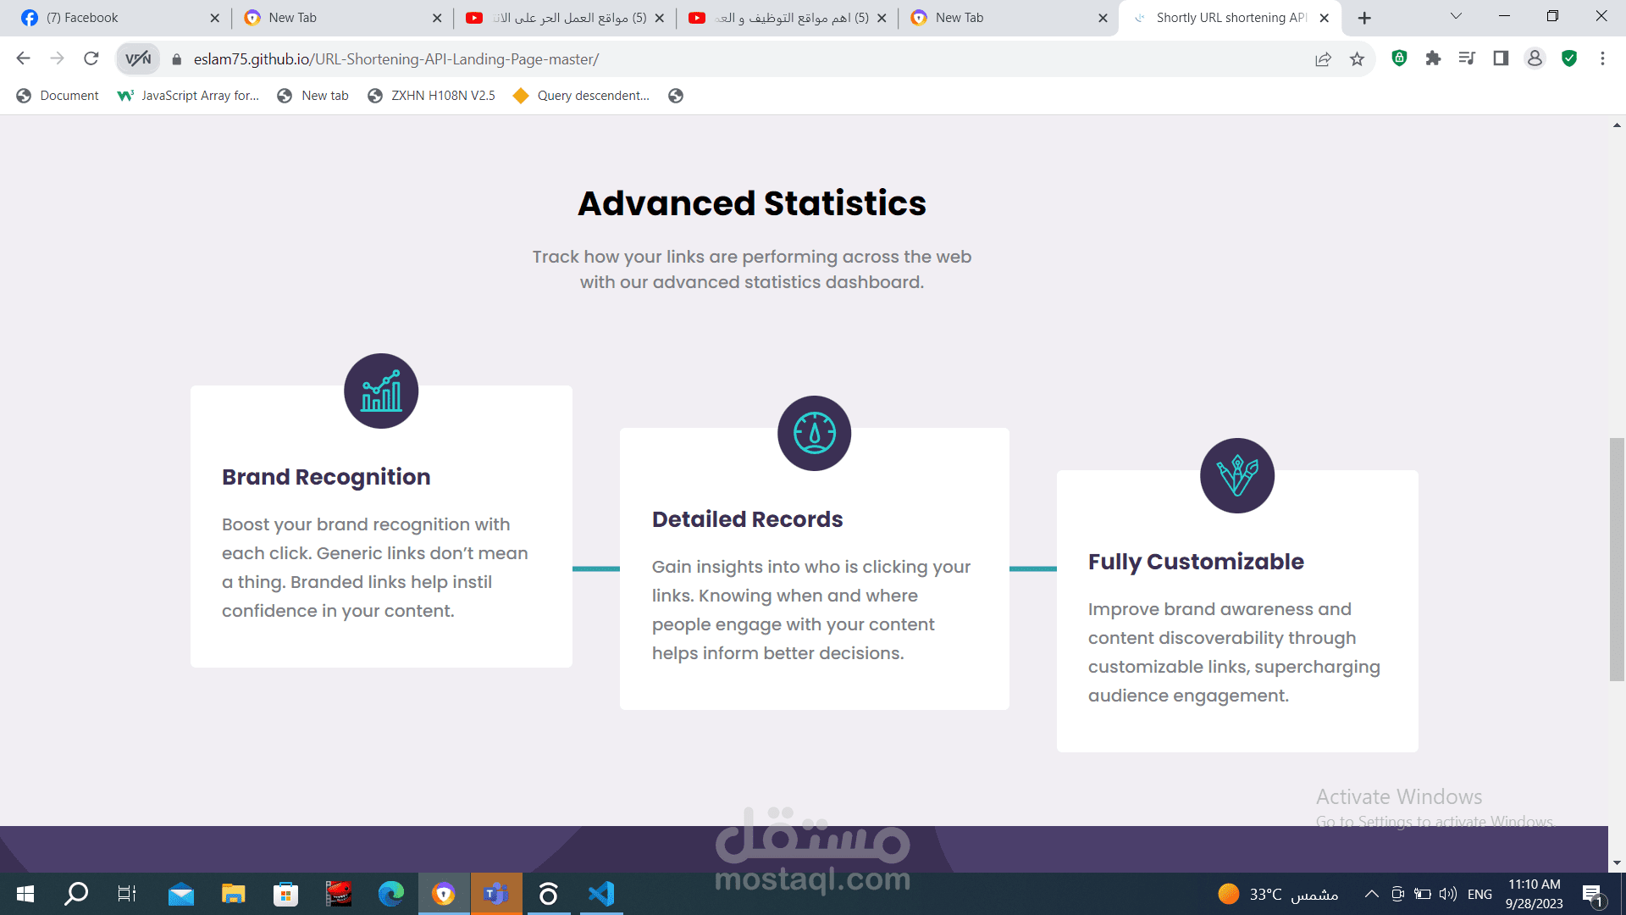The image size is (1626, 915).
Task: Open Visual Studio Code from the taskbar
Action: (601, 894)
